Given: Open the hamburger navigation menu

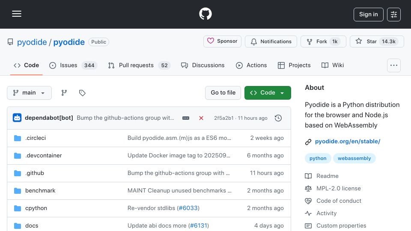Looking at the screenshot, I should (x=17, y=14).
